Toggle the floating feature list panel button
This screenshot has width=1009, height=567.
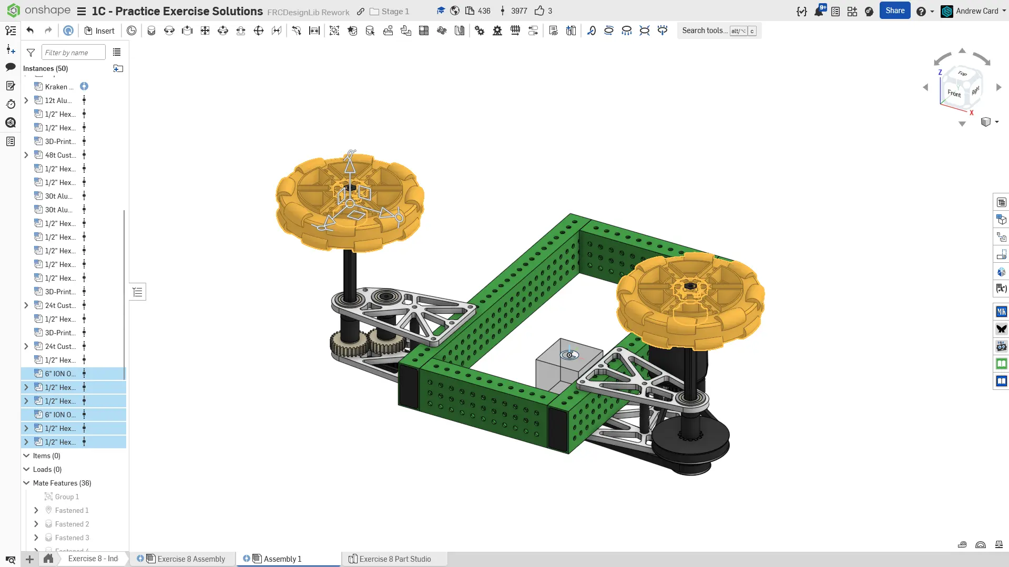click(x=138, y=292)
